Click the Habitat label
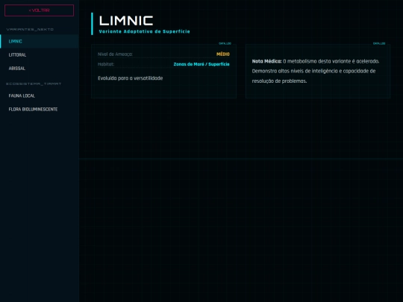 pos(106,64)
